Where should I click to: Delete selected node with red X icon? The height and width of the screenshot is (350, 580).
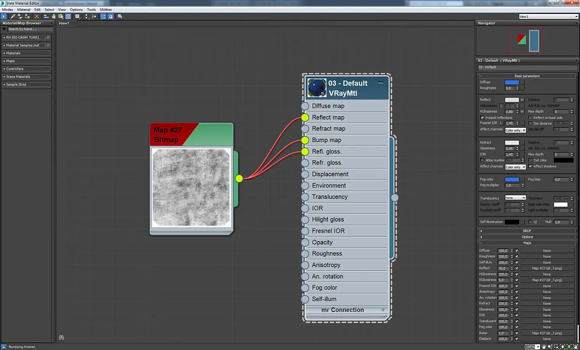point(37,16)
